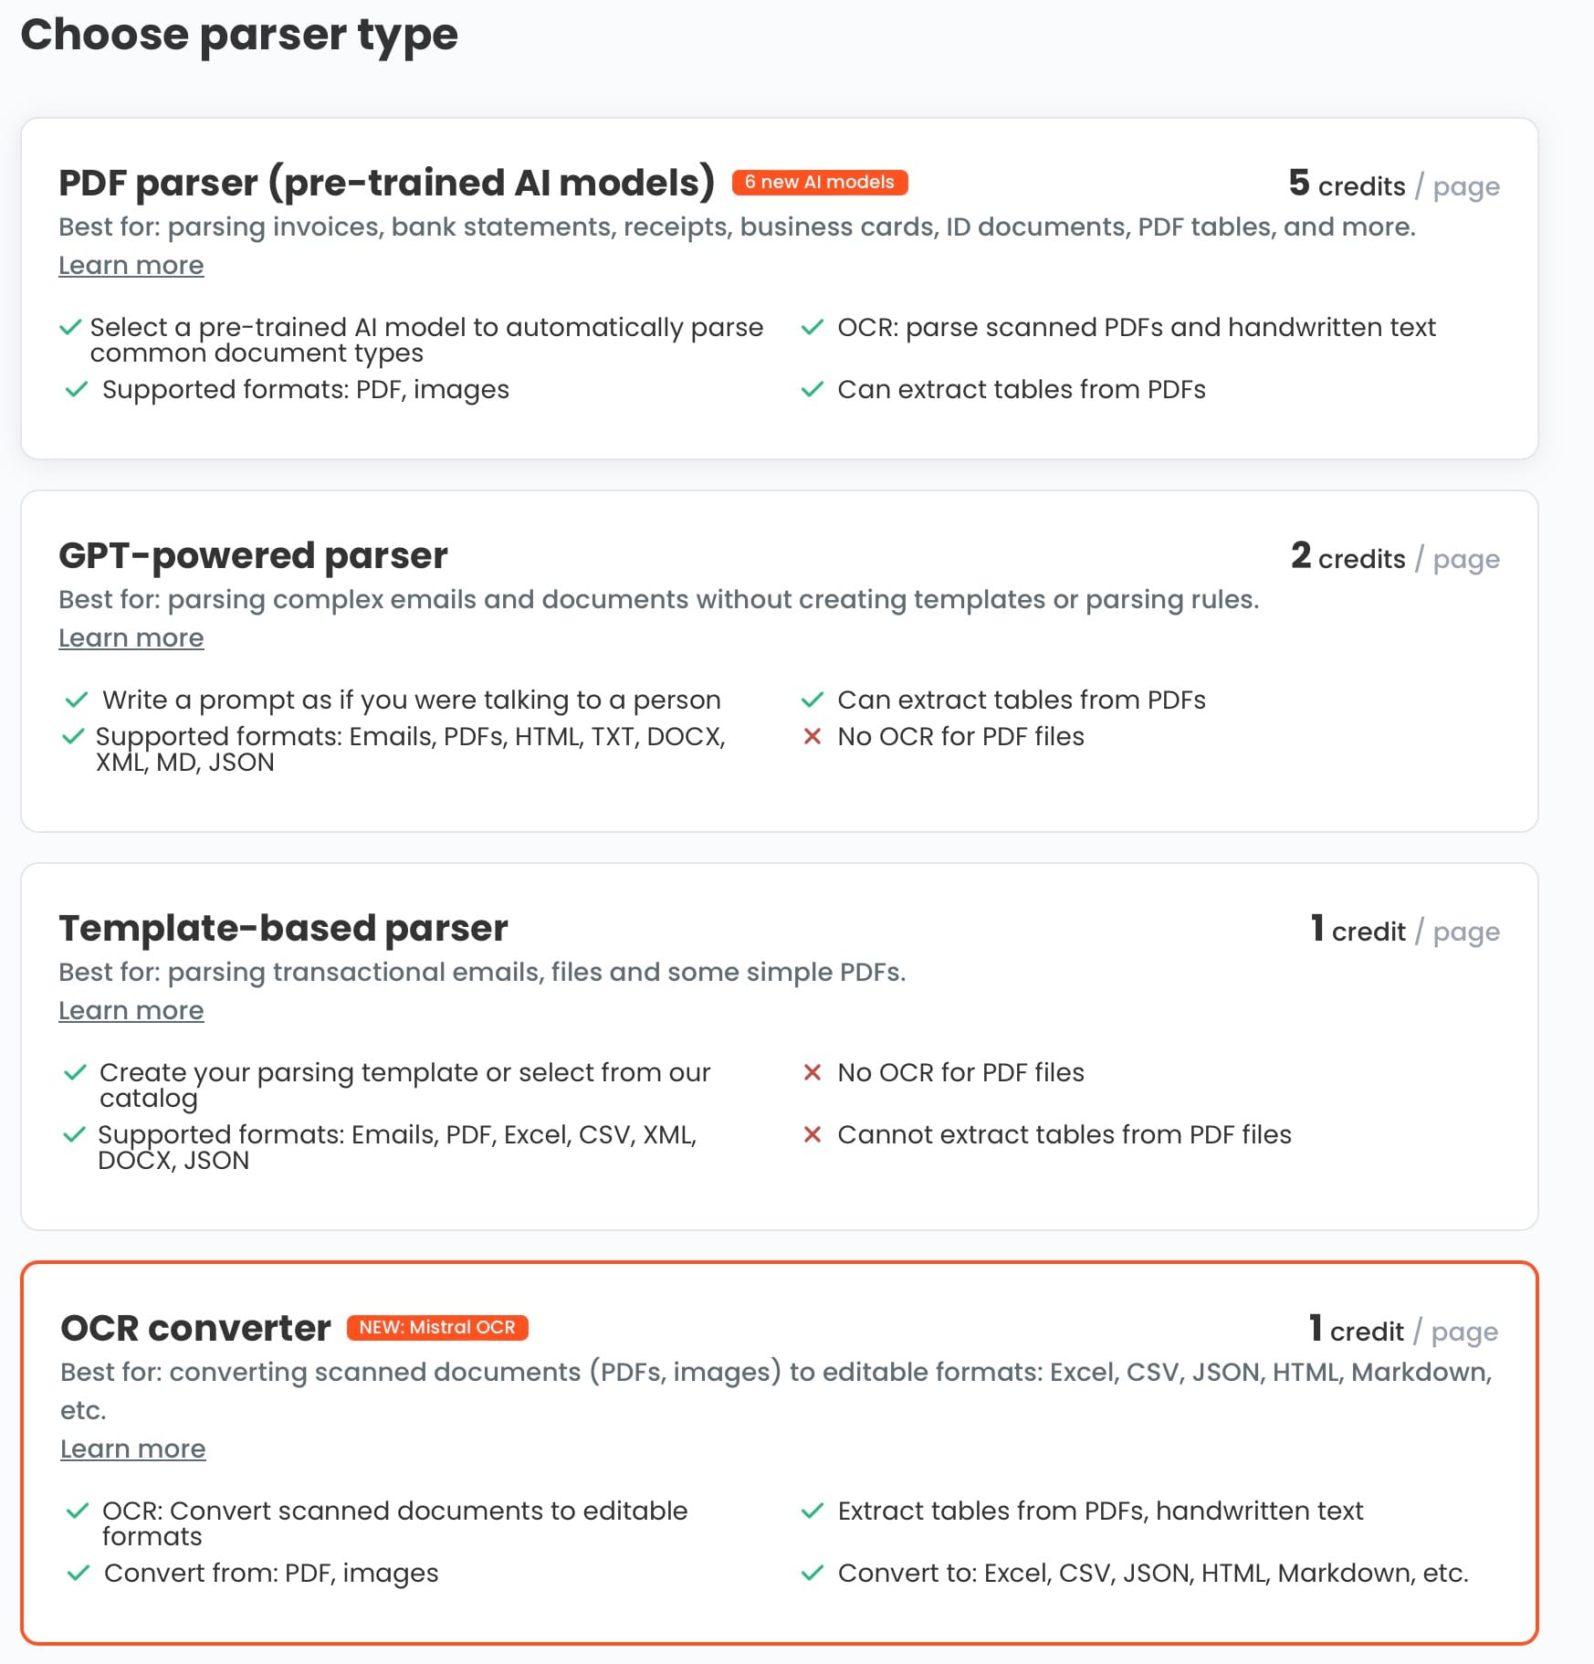Follow Learn more link for Template-based parser
This screenshot has height=1664, width=1594.
click(131, 1011)
